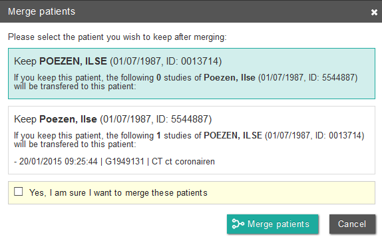
Task: Click study date 20/01/2015 09:25:44
Action: (58, 161)
